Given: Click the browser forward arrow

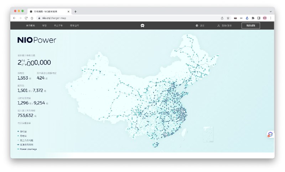Looking at the screenshot, I should pyautogui.click(x=20, y=18).
